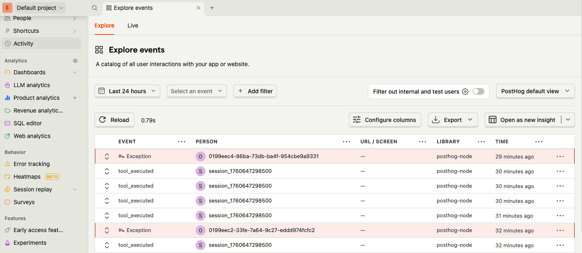Go to Surveys

(x=24, y=202)
